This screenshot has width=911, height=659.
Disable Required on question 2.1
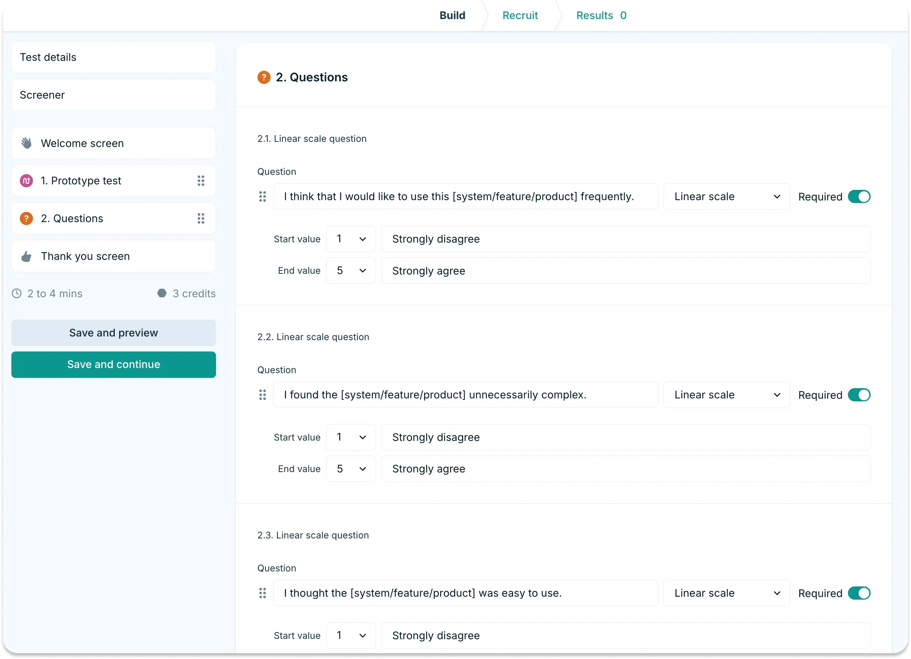(859, 196)
